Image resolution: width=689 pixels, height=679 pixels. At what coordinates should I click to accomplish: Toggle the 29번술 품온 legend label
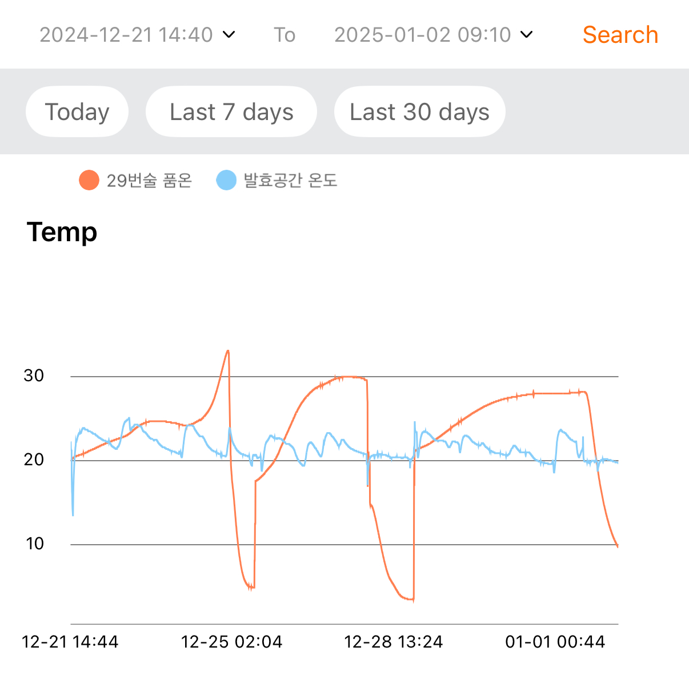pos(149,181)
